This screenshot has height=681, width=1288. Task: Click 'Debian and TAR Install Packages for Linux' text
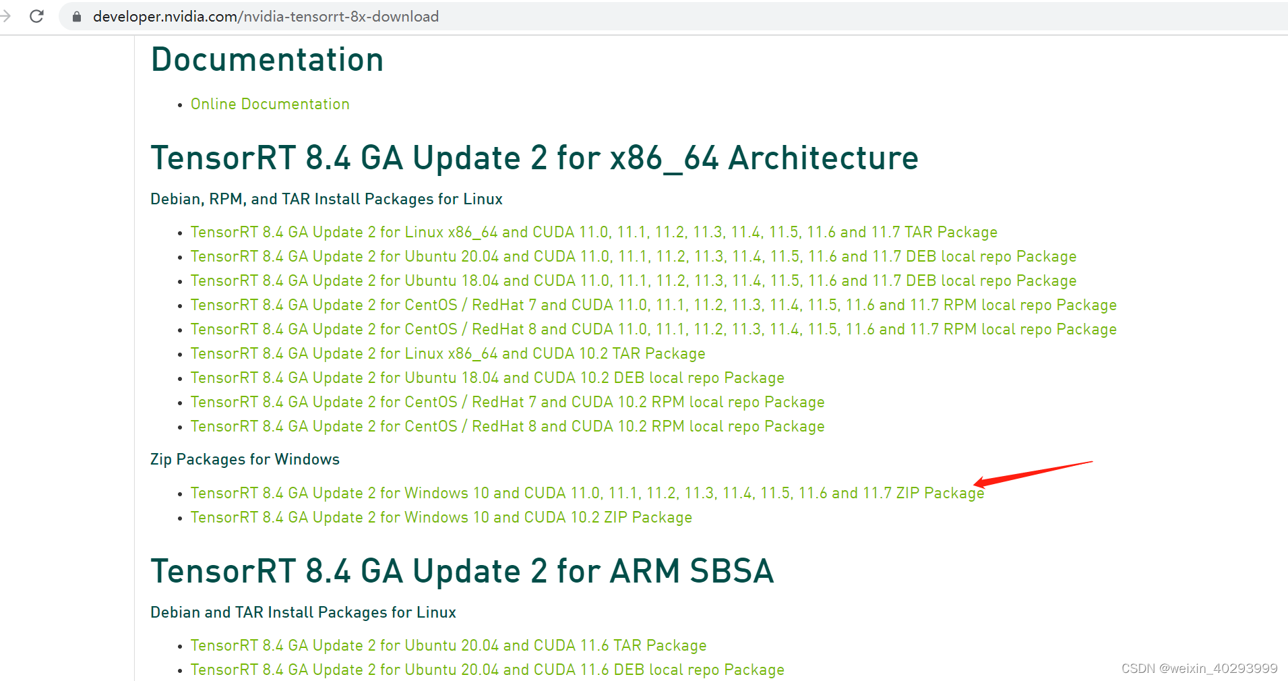pyautogui.click(x=303, y=612)
